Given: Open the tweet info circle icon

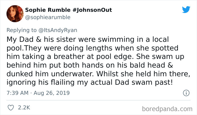Looking at the screenshot, I should coord(186,93).
